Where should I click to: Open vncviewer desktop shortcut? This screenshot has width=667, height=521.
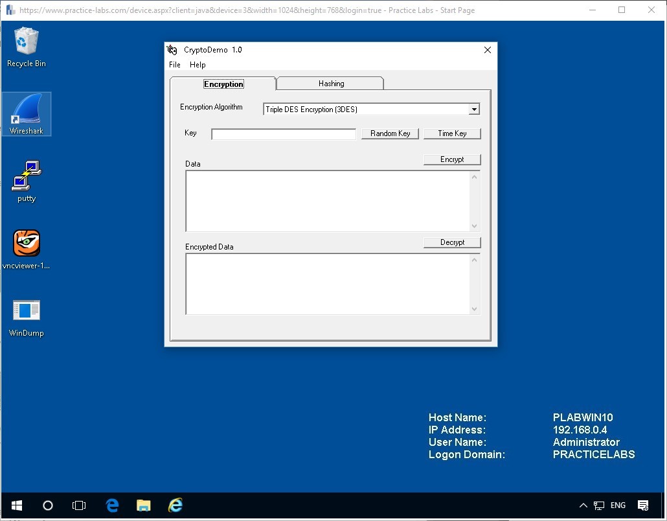[27, 249]
